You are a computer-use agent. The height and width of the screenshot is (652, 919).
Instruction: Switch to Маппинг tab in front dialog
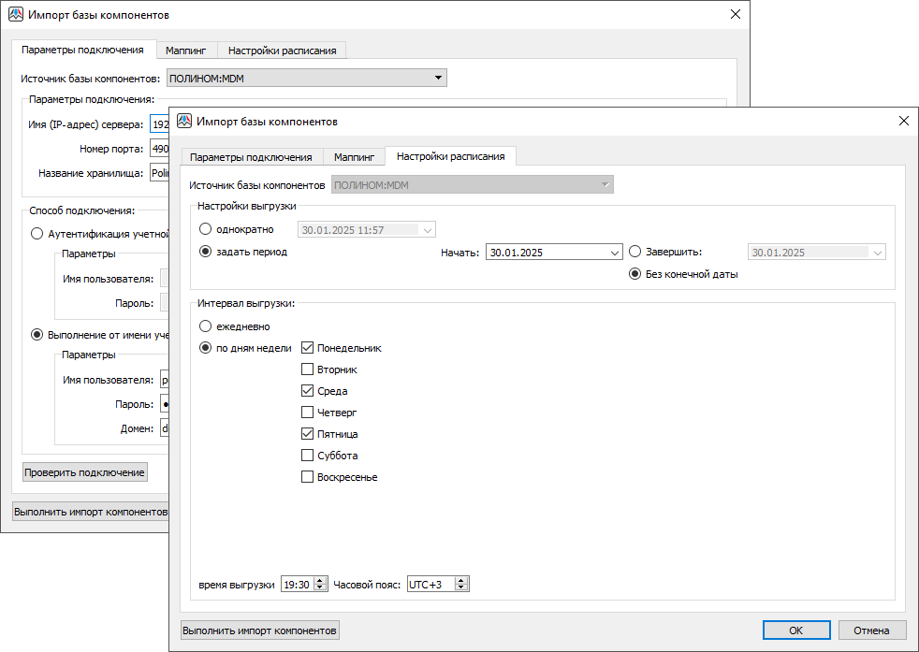pos(354,157)
